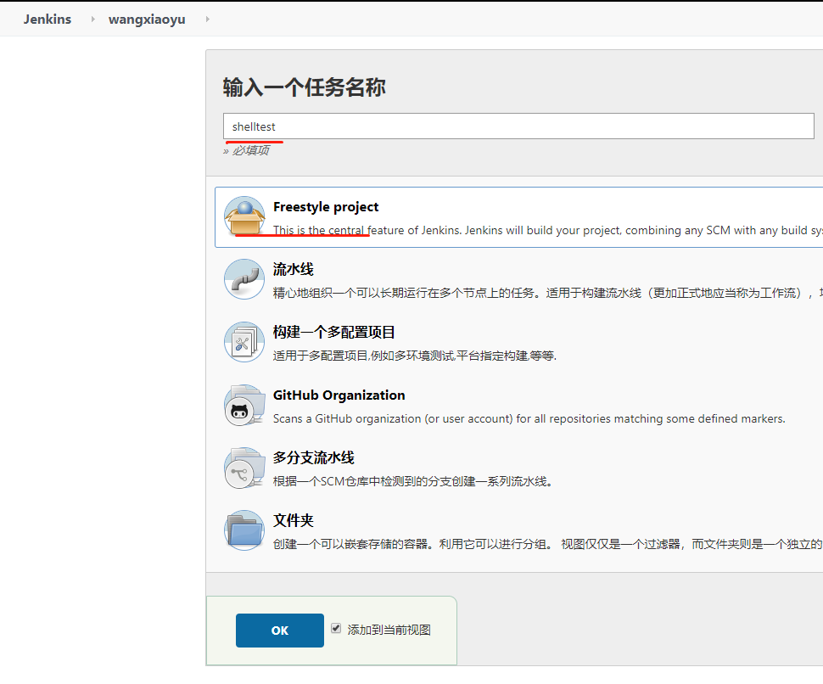
Task: Focus the task name field containing shelltest
Action: tap(518, 126)
